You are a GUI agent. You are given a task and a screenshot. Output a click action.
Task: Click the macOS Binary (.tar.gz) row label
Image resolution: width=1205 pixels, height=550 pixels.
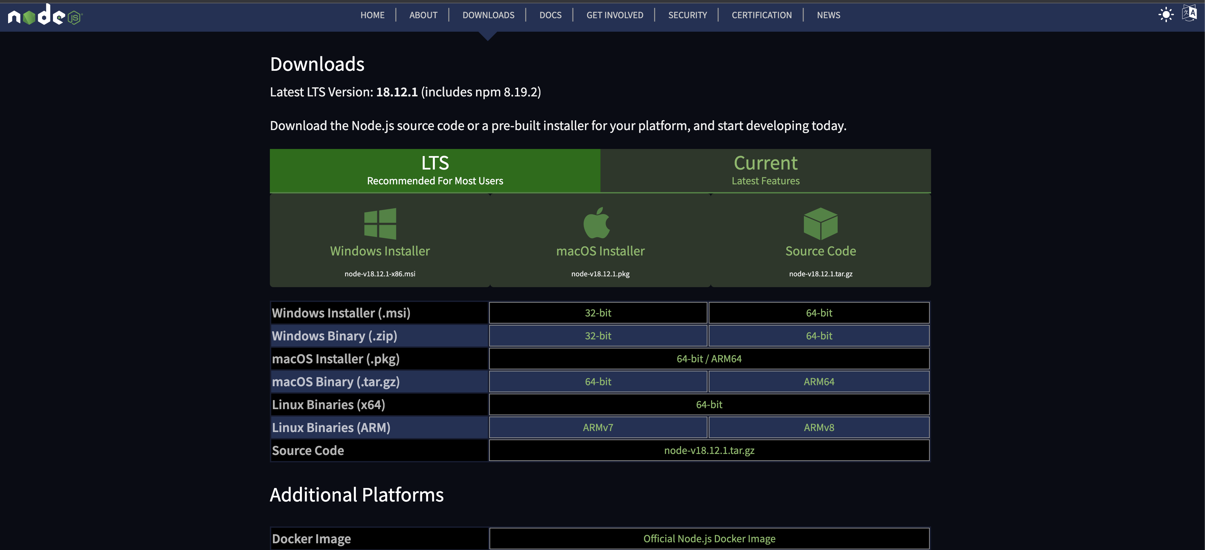pyautogui.click(x=336, y=382)
